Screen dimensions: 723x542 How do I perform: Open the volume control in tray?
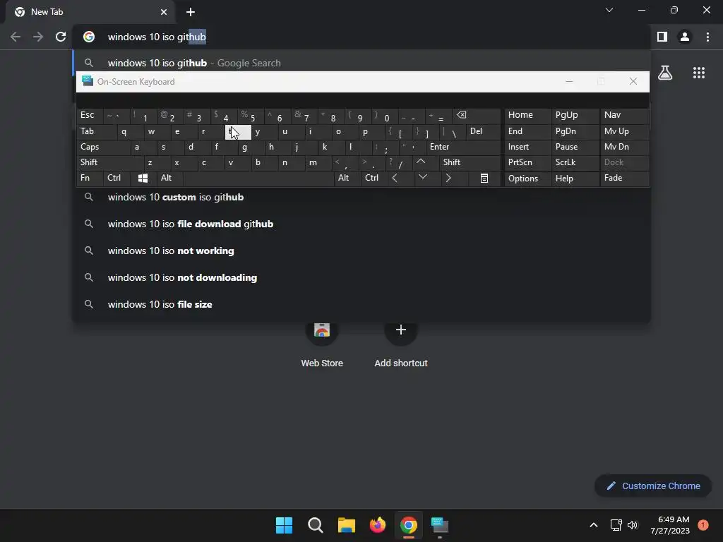(633, 525)
